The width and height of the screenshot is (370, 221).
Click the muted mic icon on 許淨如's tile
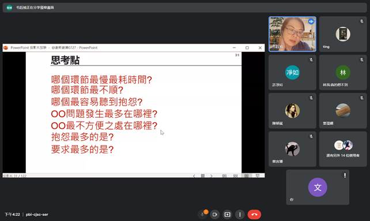[x=311, y=60]
